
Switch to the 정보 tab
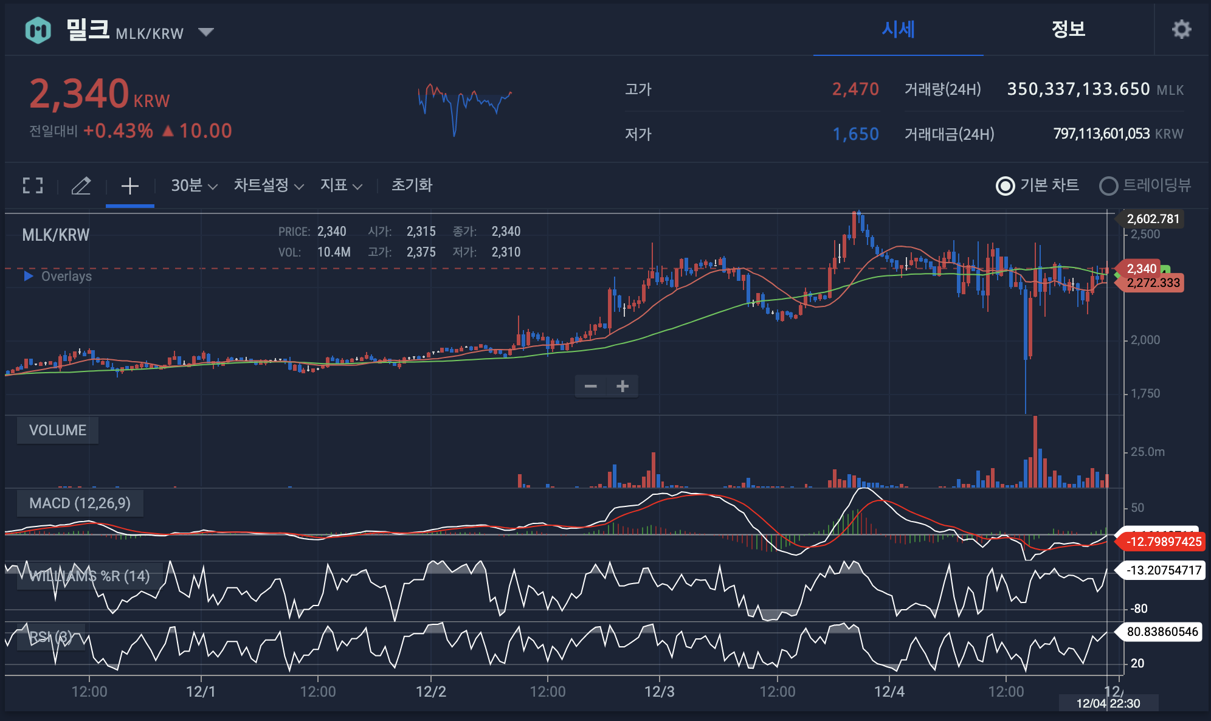click(x=1068, y=29)
